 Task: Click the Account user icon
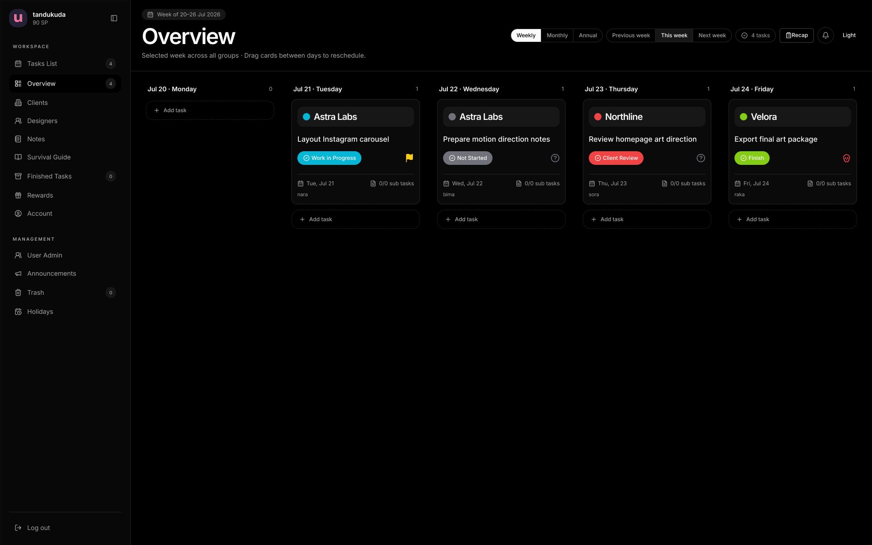(18, 213)
